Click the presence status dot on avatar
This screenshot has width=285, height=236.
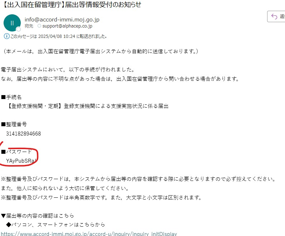(19, 29)
